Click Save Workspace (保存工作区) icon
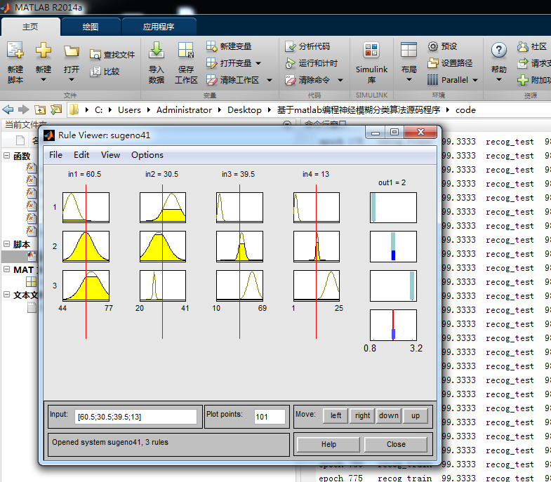The image size is (551, 482). [x=186, y=50]
